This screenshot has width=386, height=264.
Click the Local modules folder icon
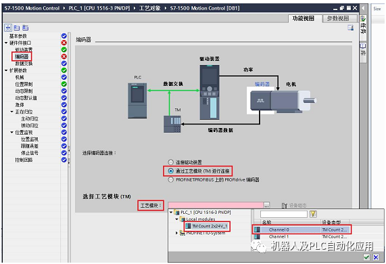[183, 219]
